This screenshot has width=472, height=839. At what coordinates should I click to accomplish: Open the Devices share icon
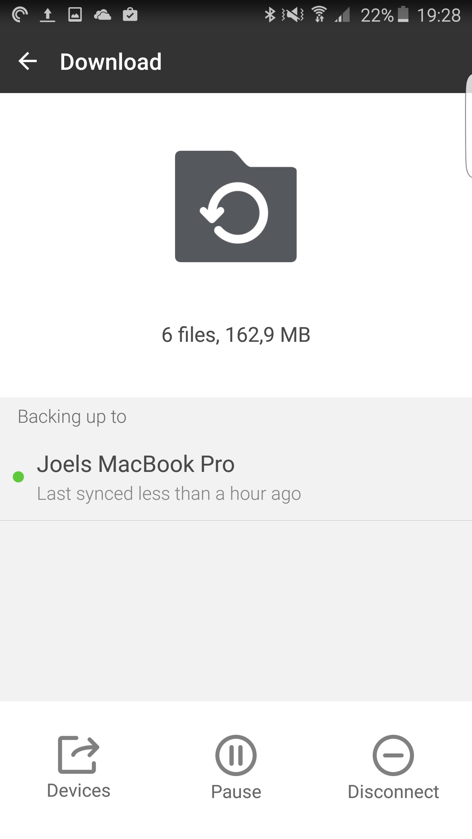coord(78,755)
